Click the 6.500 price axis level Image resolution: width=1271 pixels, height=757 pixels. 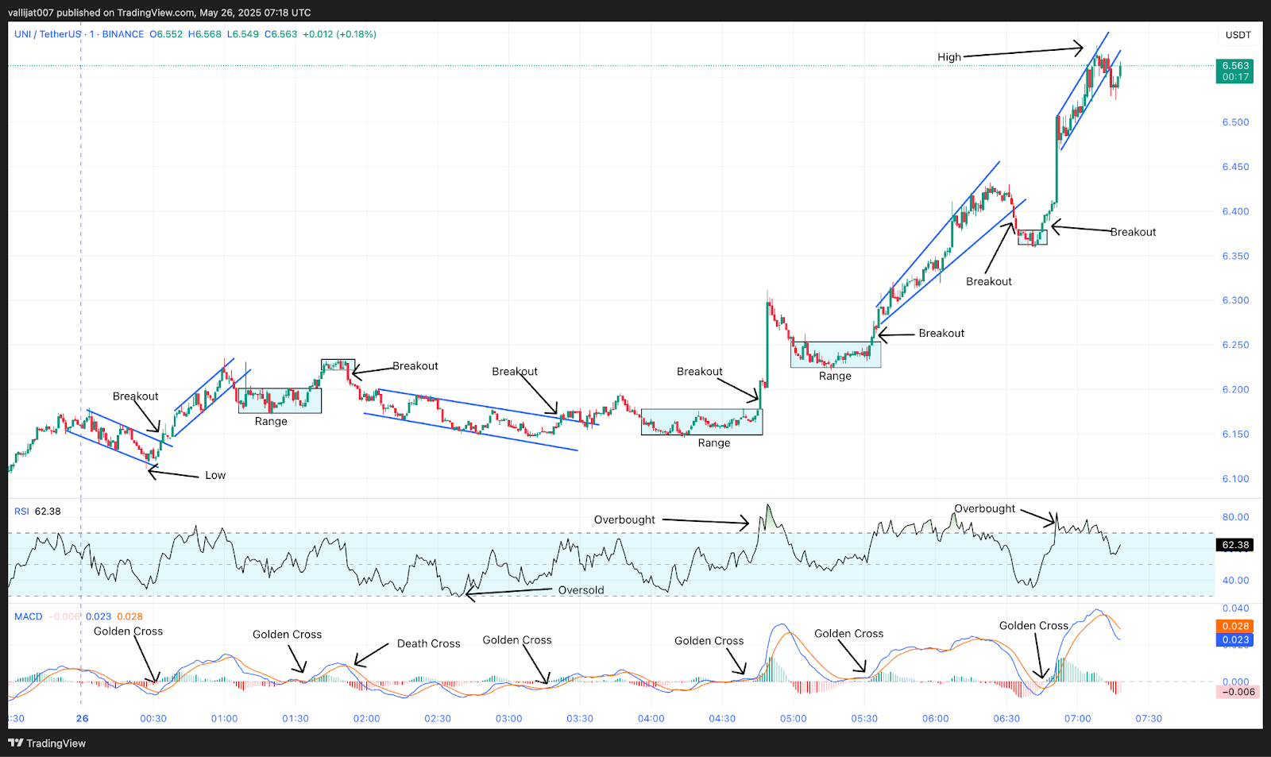[1235, 122]
